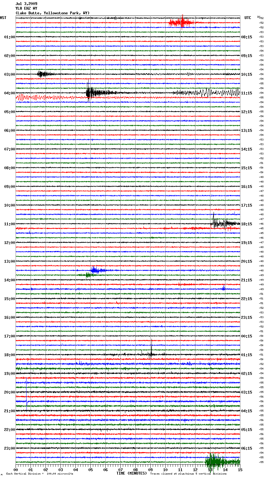Click the Traces clipped at plus/minus 5 note

(188, 474)
